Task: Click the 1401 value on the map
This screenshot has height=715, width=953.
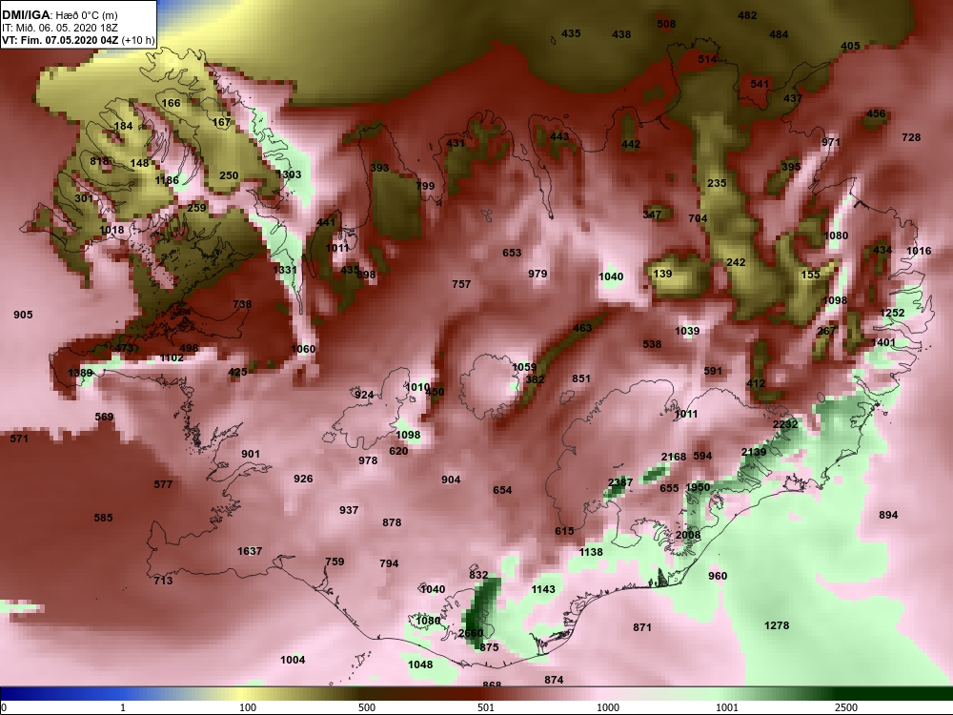Action: click(883, 343)
